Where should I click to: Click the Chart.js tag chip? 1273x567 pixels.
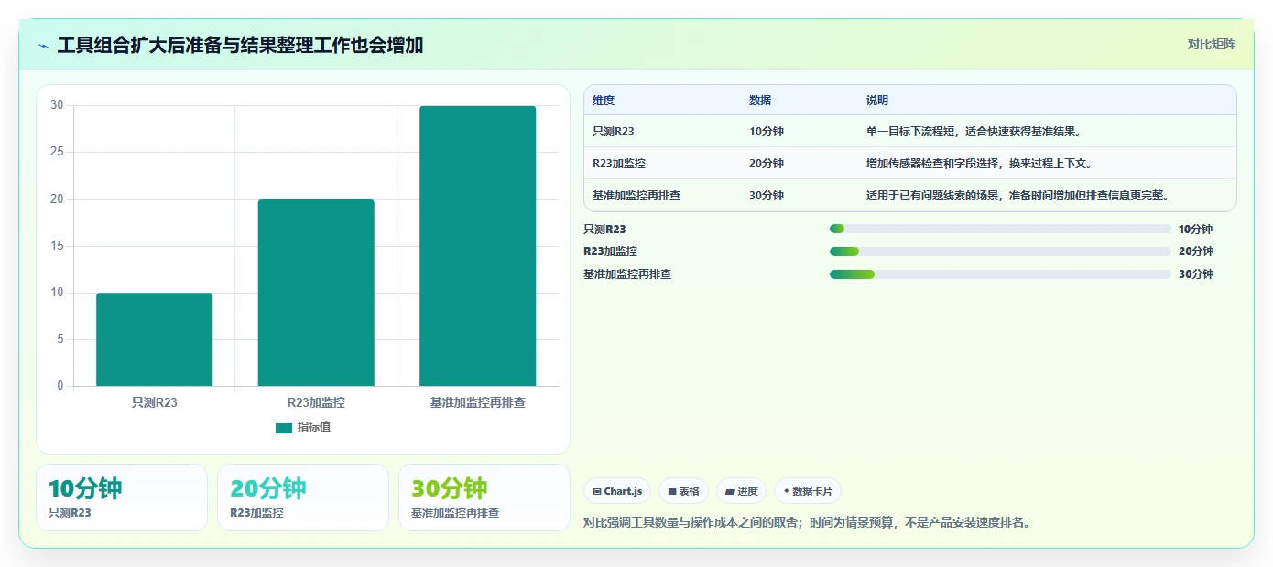tap(617, 491)
